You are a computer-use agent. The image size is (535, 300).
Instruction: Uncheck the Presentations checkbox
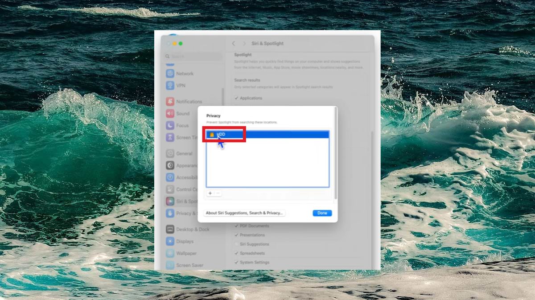coord(236,235)
